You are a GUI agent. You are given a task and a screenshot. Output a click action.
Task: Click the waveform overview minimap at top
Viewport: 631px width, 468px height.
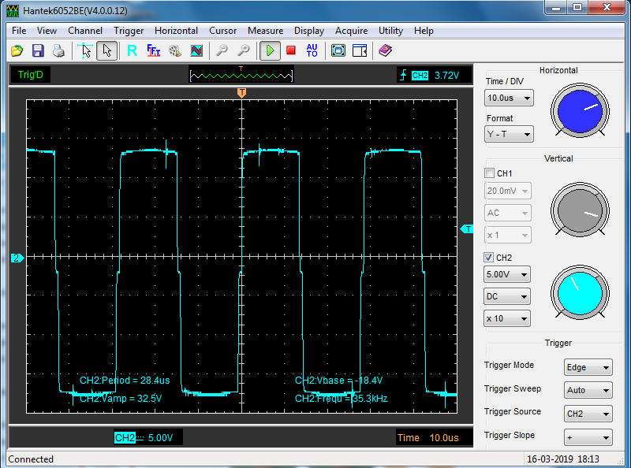[241, 75]
